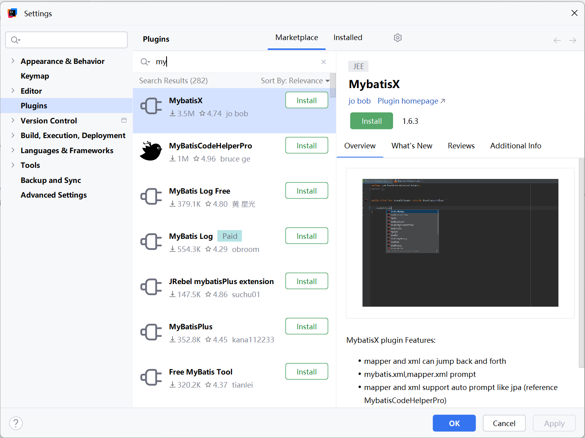Click the OK button
The width and height of the screenshot is (585, 438).
454,423
